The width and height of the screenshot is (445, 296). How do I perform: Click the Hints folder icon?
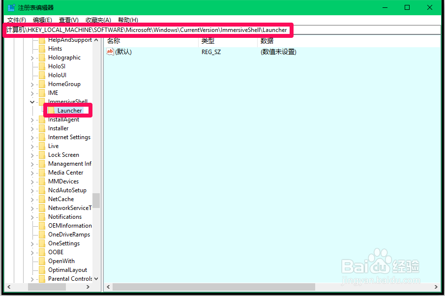[x=42, y=49]
